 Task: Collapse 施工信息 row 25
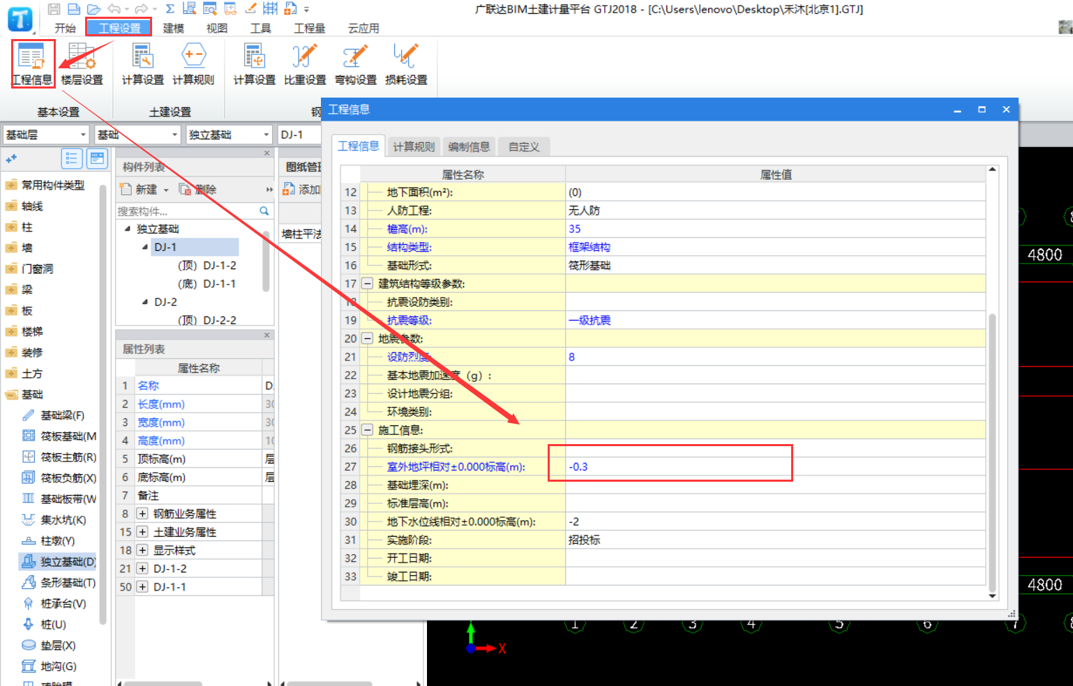coord(367,430)
